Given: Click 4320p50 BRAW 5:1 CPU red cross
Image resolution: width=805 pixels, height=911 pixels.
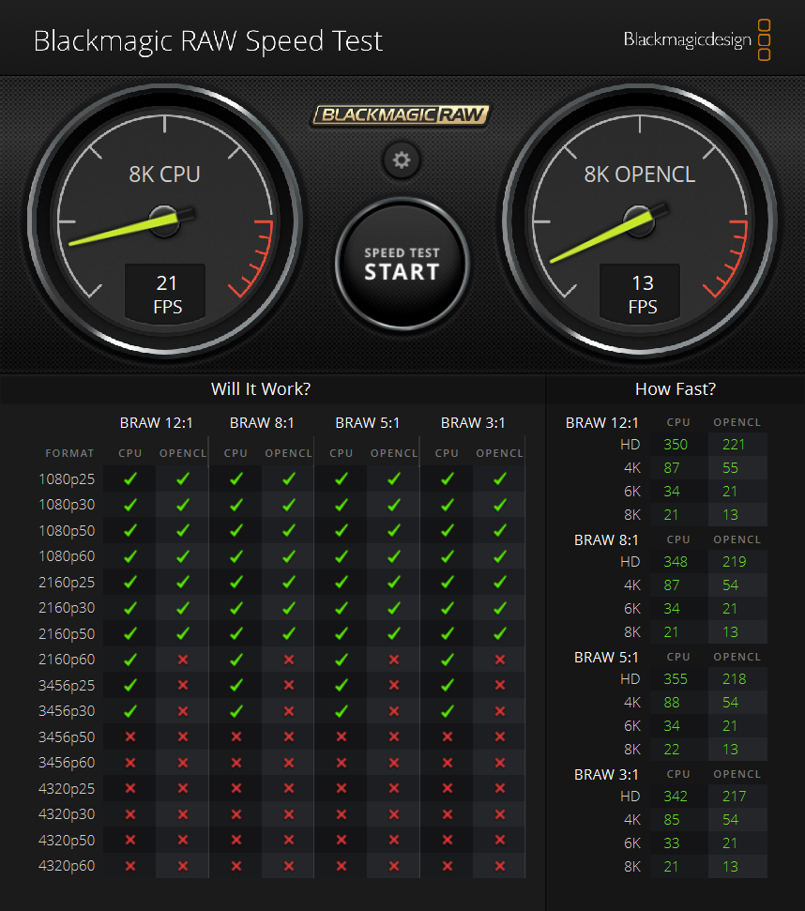Looking at the screenshot, I should [x=342, y=840].
